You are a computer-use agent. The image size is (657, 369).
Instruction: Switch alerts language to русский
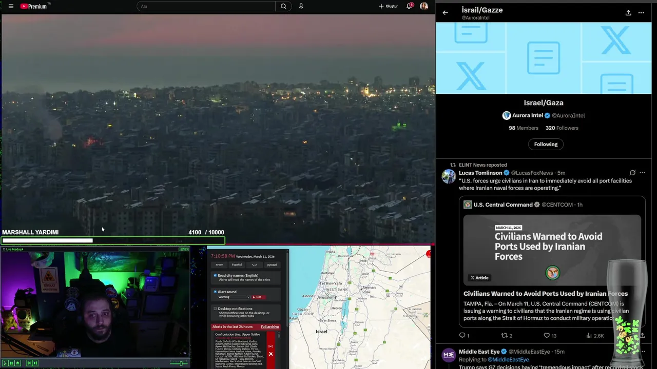point(272,265)
